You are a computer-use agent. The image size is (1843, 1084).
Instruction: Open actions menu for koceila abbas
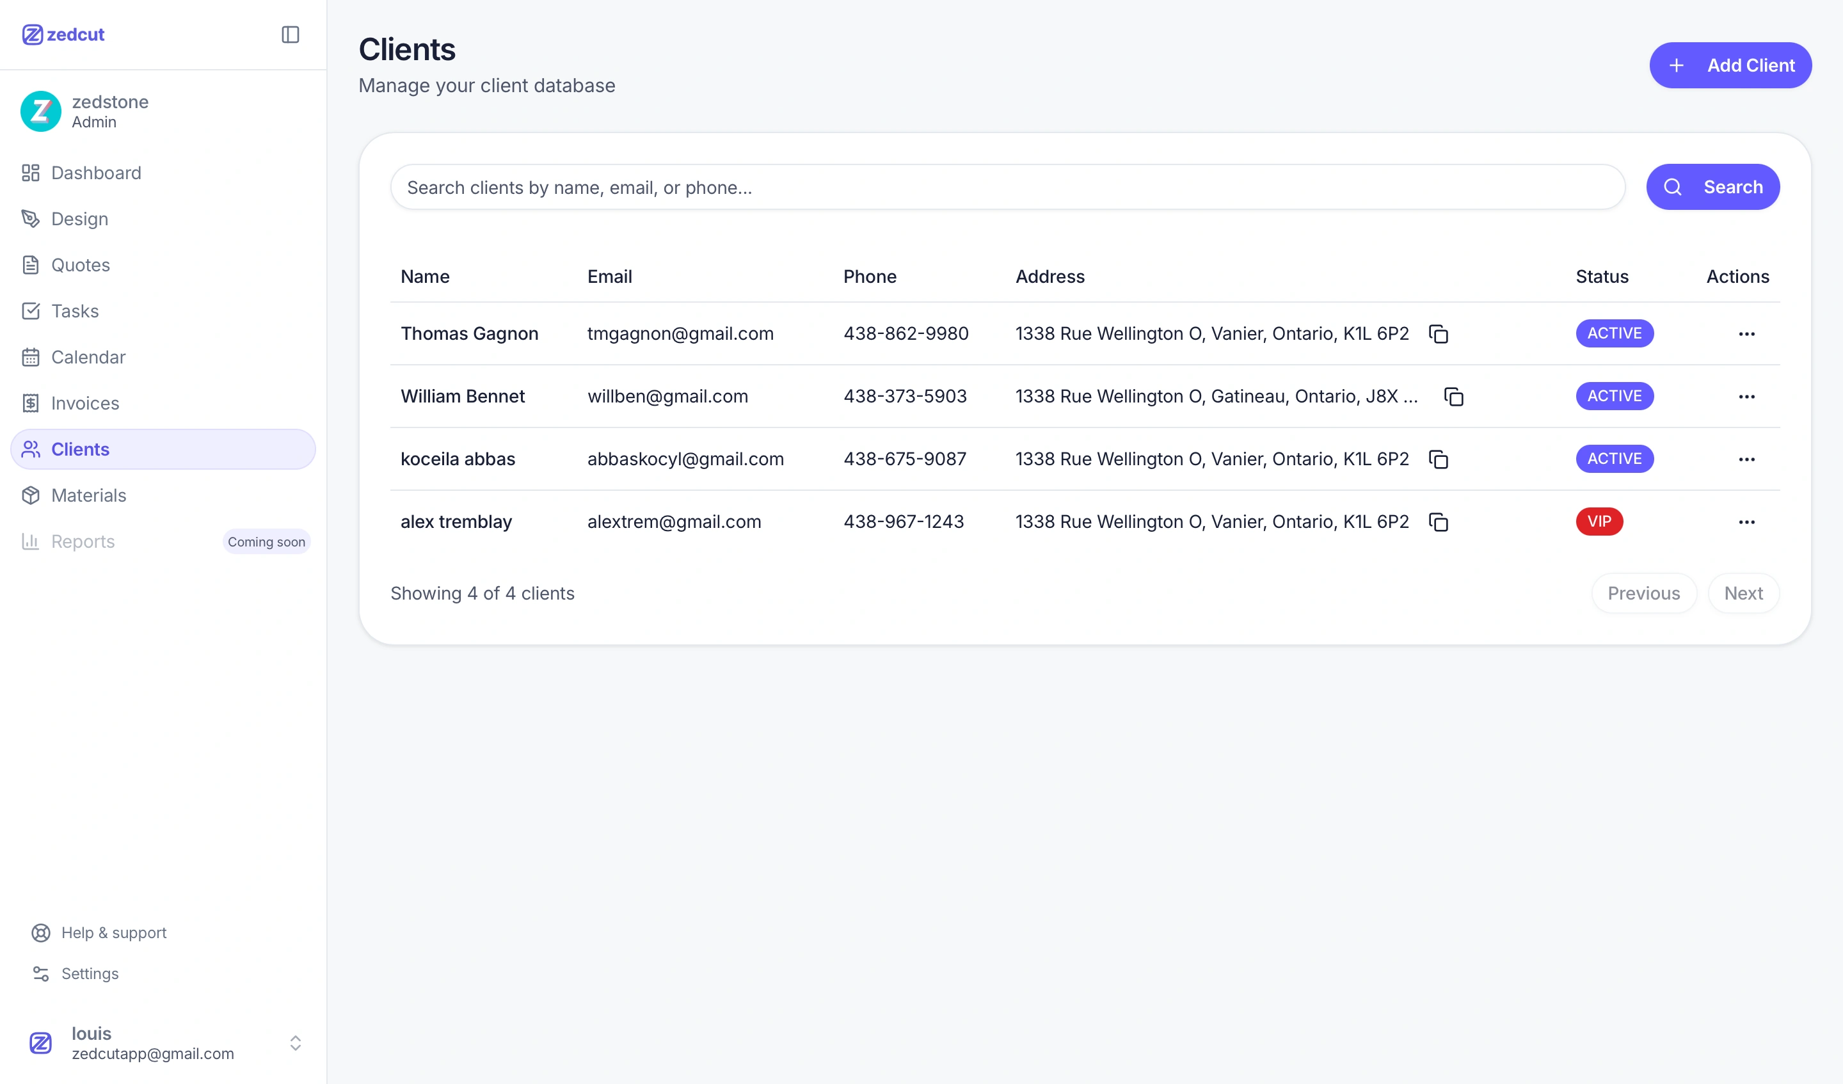click(x=1746, y=459)
